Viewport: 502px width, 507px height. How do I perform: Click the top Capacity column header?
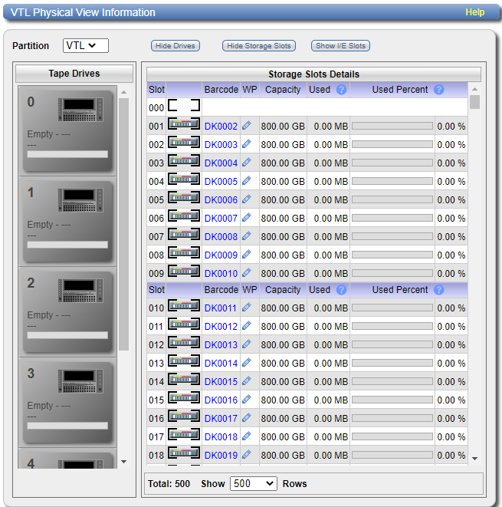tap(283, 90)
